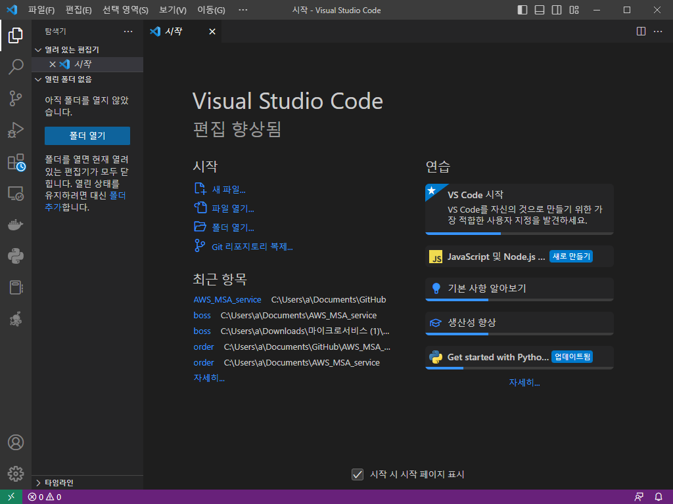This screenshot has height=504, width=673.
Task: Open the 파일(F) menu
Action: coord(41,10)
